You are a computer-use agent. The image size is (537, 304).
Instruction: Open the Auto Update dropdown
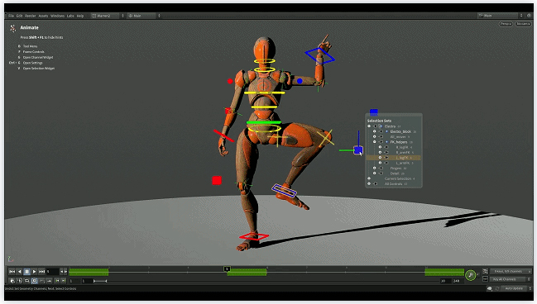516,288
